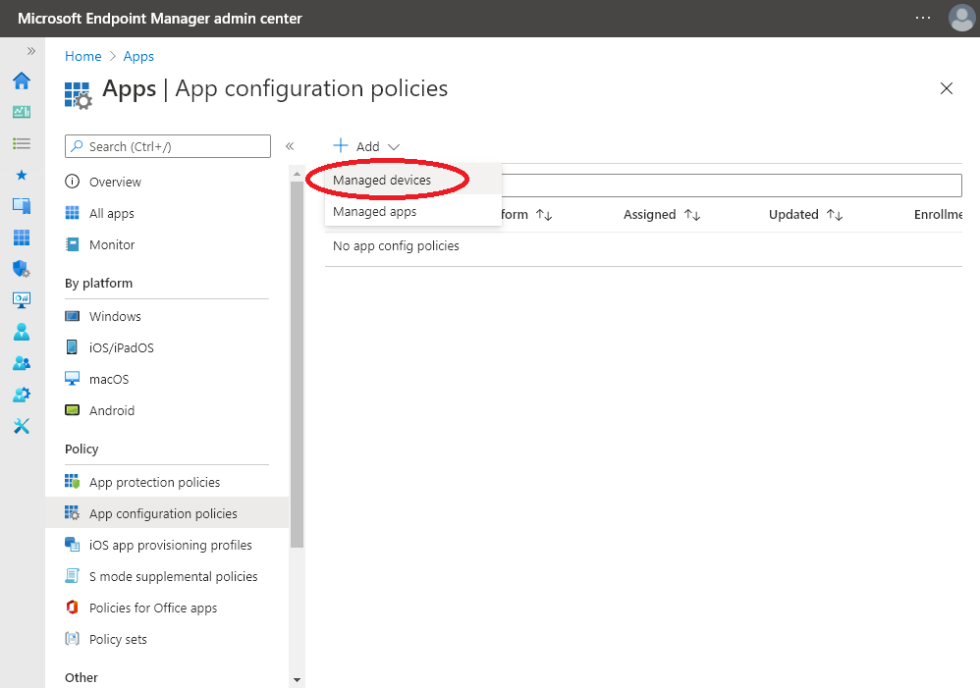
Task: Open Troubleshooting tools icon
Action: coord(22,426)
